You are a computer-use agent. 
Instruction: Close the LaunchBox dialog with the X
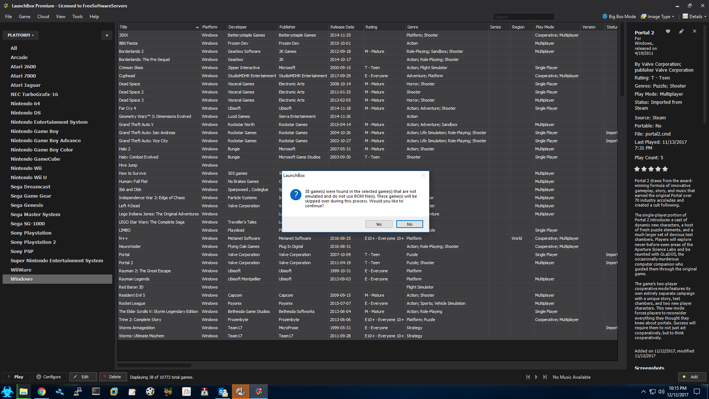(424, 175)
